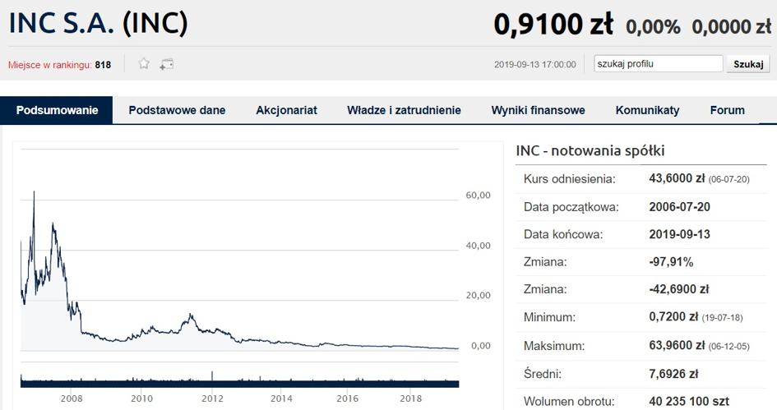Click the ranking position 818 link
777x410 pixels.
tap(103, 65)
